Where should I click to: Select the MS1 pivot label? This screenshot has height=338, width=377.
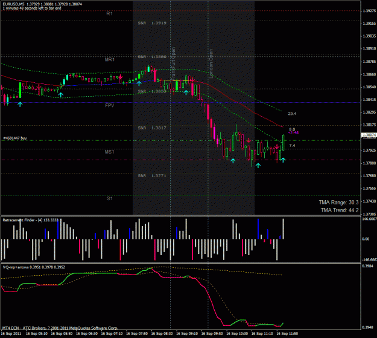tap(109, 152)
